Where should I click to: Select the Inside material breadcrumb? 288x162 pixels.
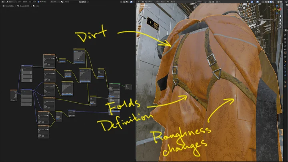[36, 6]
